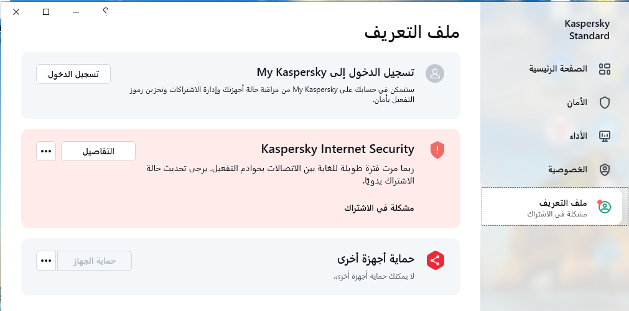The width and height of the screenshot is (629, 311).
Task: Click the الأداء performance monitor icon
Action: (x=604, y=136)
